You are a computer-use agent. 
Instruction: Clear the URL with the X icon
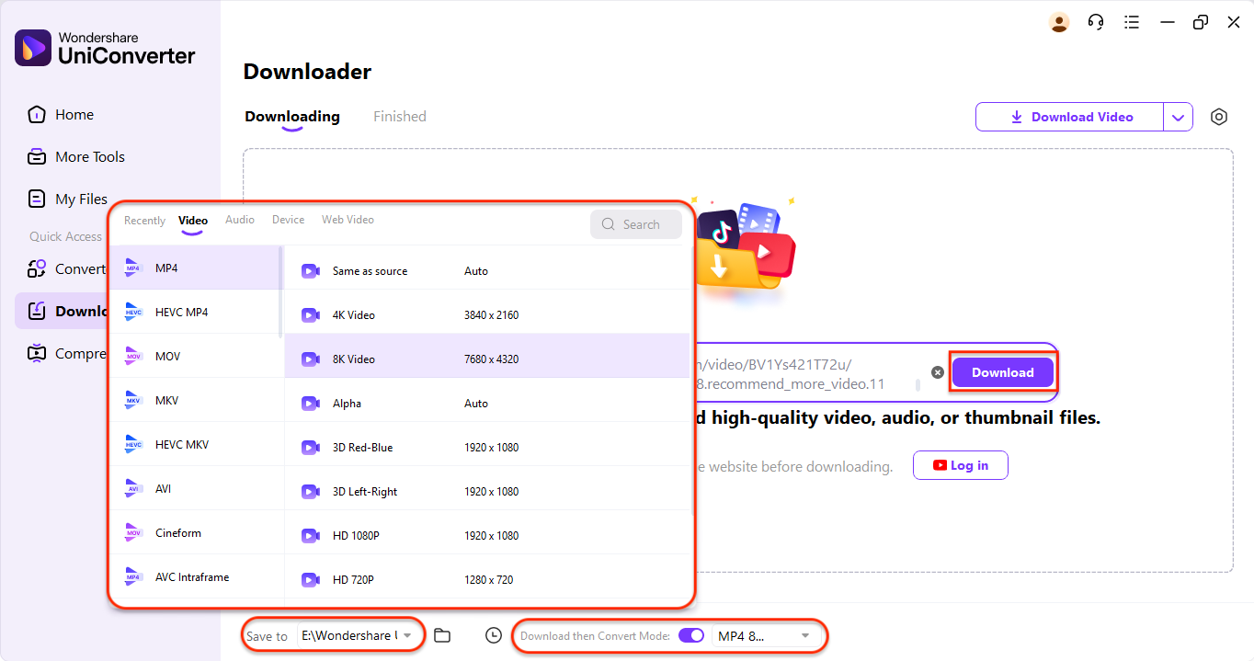click(x=938, y=372)
